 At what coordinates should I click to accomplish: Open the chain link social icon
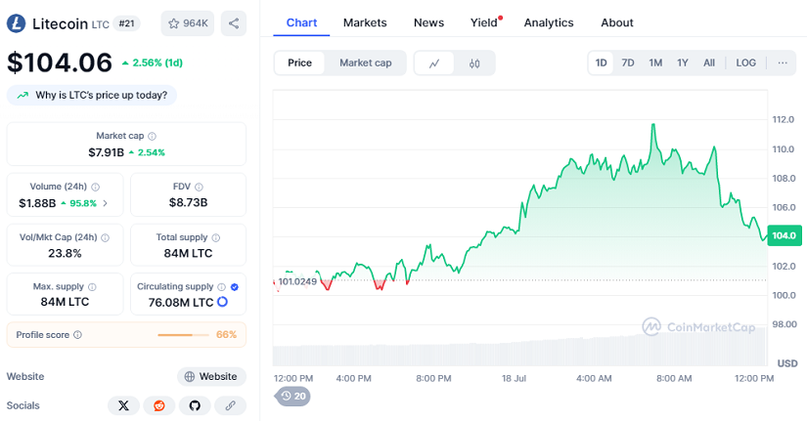(x=230, y=405)
